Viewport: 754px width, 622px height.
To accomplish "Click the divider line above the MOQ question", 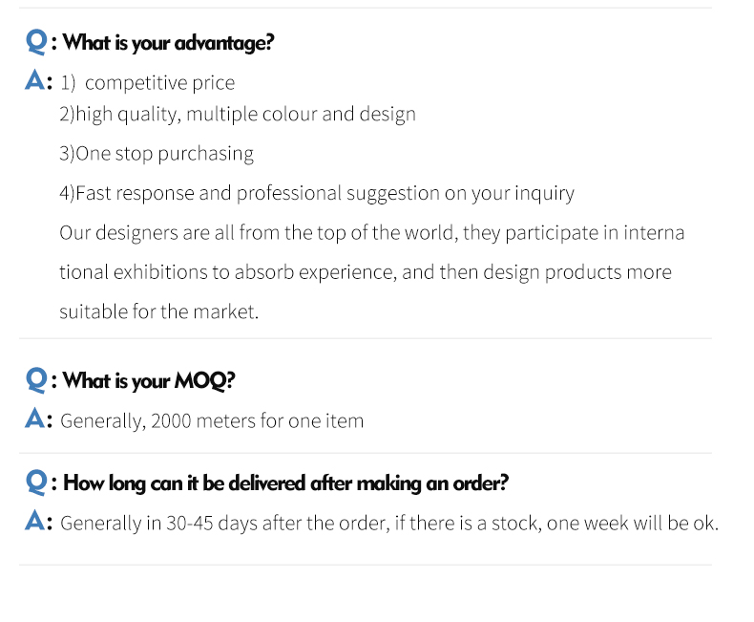I will (366, 338).
